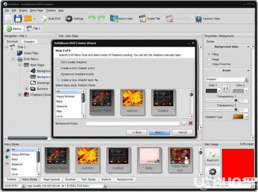The width and height of the screenshot is (258, 192).
Task: Open the Gradient brush type dropdown
Action: click(246, 79)
